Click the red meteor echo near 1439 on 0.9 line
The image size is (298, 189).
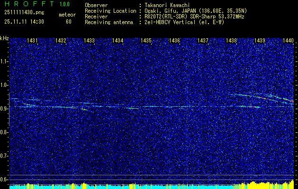click(x=253, y=107)
